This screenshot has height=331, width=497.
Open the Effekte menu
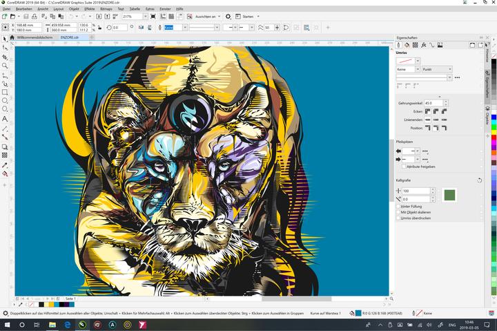click(x=89, y=9)
